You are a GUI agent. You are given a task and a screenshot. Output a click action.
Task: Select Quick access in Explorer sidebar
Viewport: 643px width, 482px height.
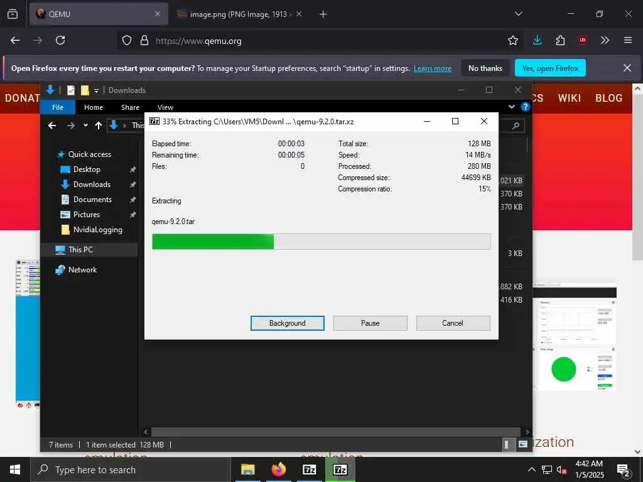click(89, 154)
